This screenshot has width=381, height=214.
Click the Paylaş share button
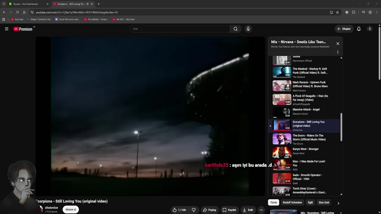(x=210, y=210)
